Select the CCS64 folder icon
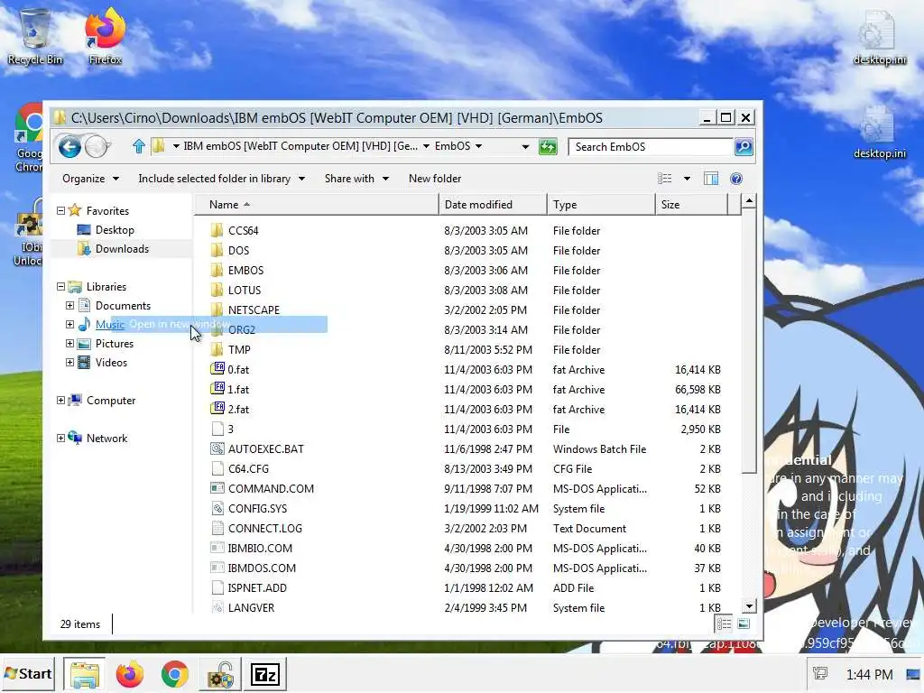Image resolution: width=924 pixels, height=693 pixels. (217, 230)
